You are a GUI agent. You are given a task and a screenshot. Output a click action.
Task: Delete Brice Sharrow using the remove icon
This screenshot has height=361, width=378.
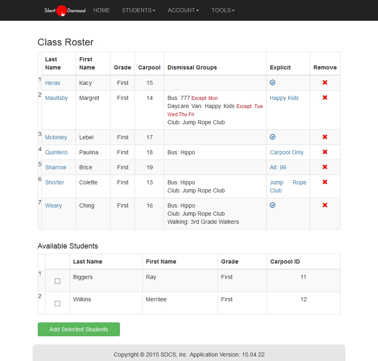[x=325, y=167]
